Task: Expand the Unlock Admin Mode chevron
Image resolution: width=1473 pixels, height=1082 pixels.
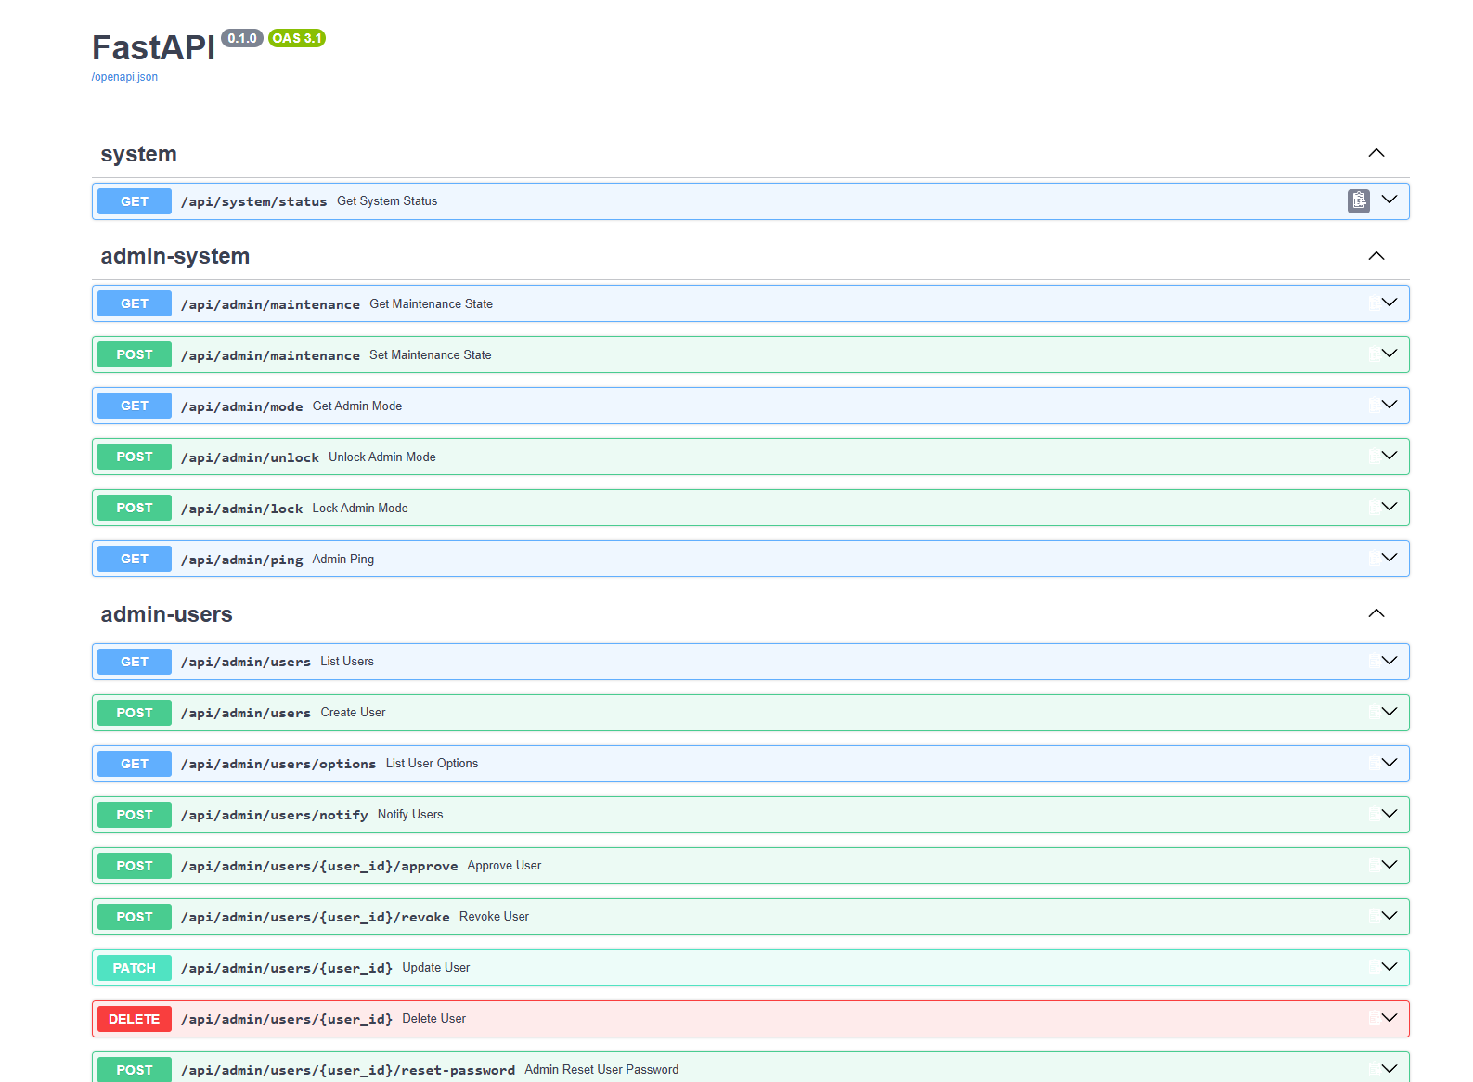Action: tap(1389, 456)
